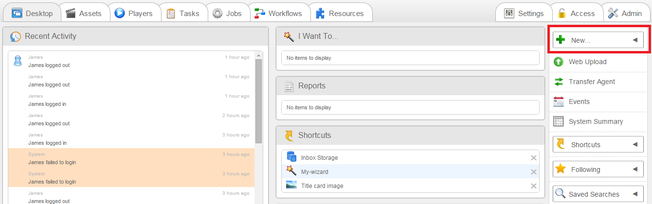Click the Recent Activity clock icon
Screen dimensions: 652x204
(16, 36)
